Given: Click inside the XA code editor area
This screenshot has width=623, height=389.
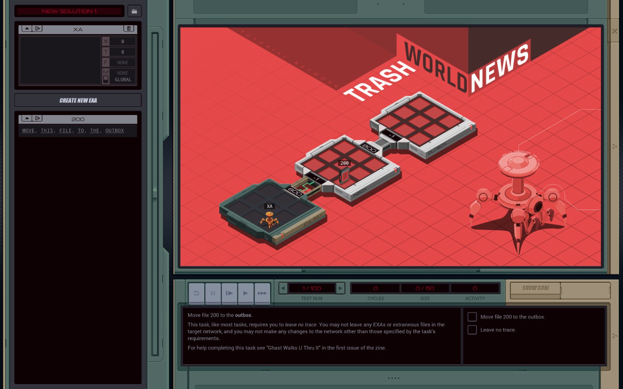Looking at the screenshot, I should click(60, 60).
